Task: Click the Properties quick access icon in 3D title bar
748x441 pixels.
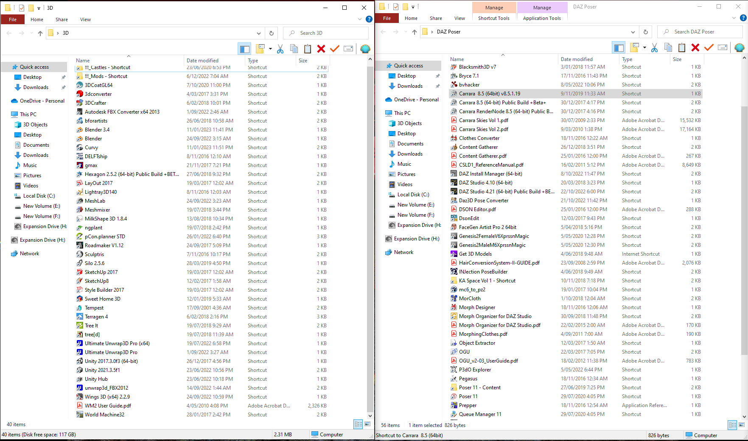Action: tap(22, 8)
